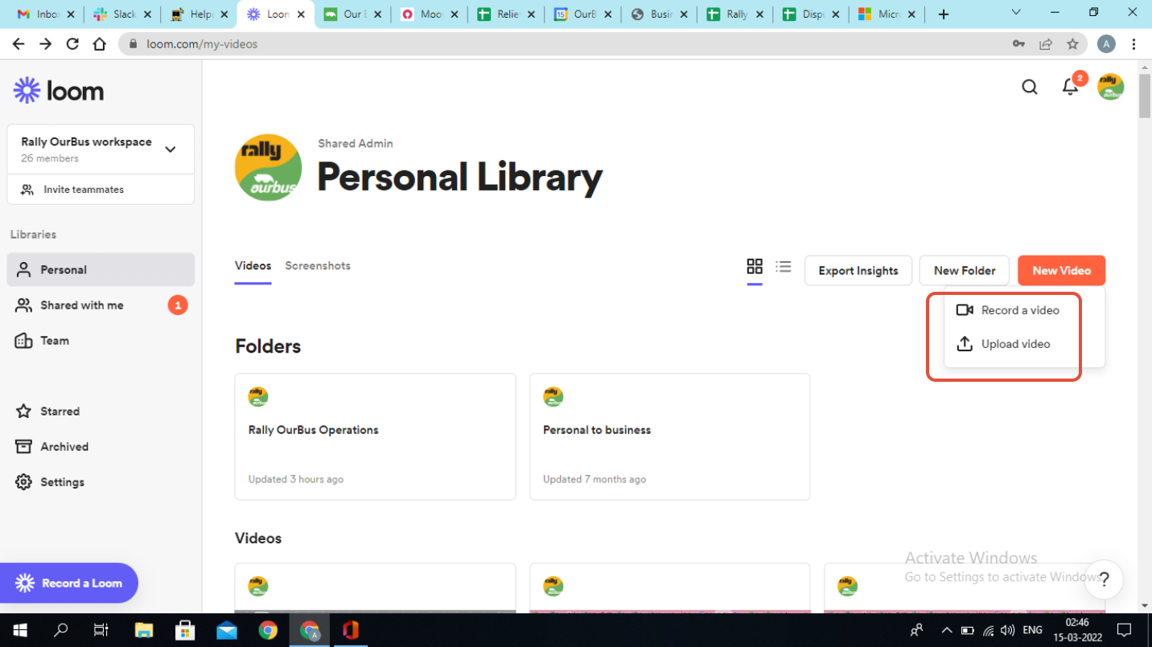
Task: Switch to the Dispatch sheets browser tab
Action: pos(810,14)
